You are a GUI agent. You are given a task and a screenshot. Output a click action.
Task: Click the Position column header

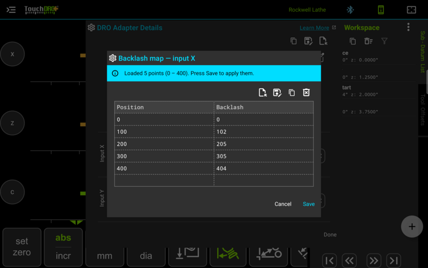(x=164, y=108)
